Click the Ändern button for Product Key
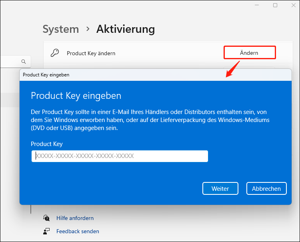The width and height of the screenshot is (300, 242). pyautogui.click(x=250, y=52)
